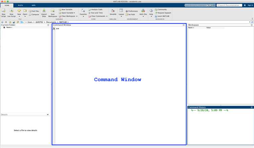Click the toolstrip minimize arrow
254x148 pixels.
(252, 19)
